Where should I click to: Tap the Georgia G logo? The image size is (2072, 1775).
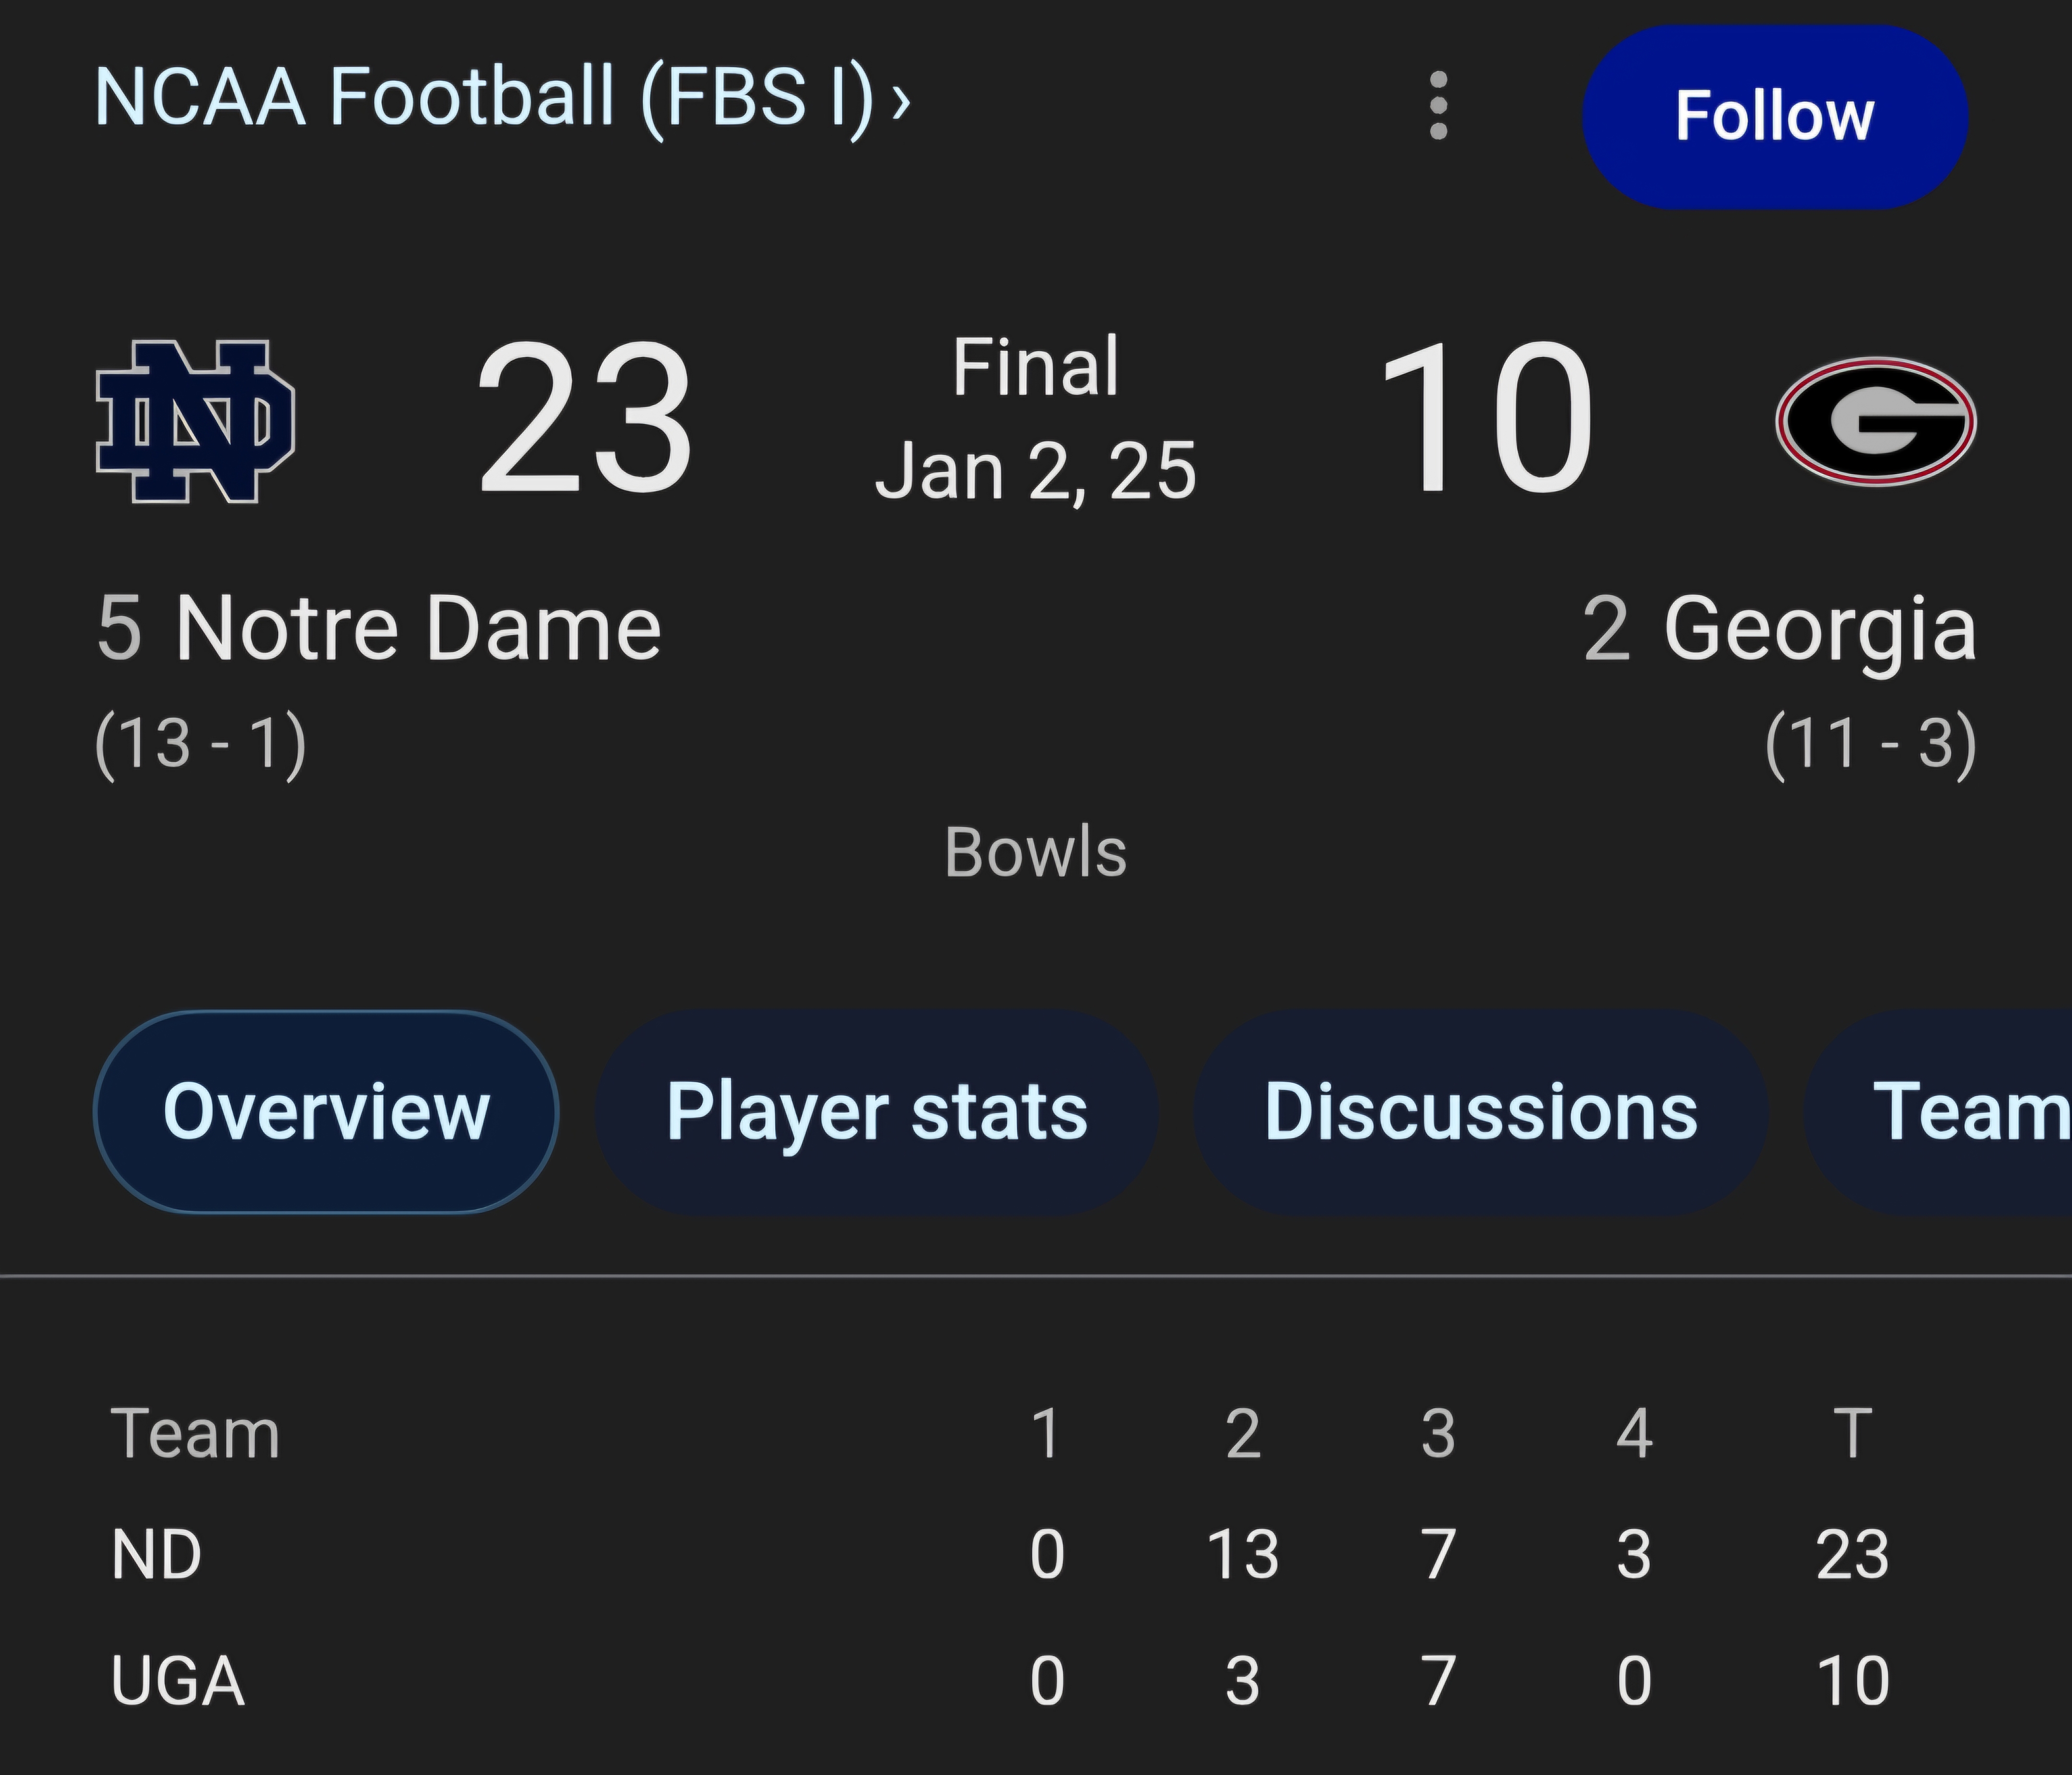pyautogui.click(x=1875, y=421)
